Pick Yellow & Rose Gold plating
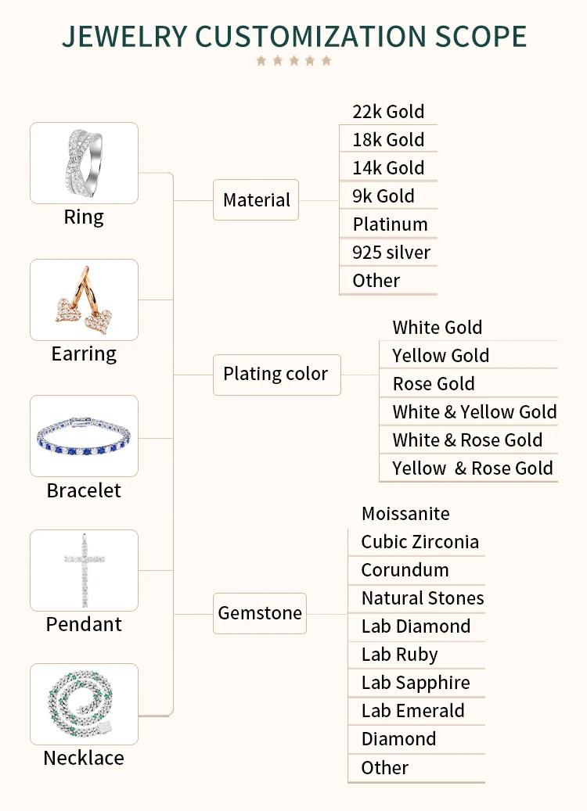 coord(473,468)
